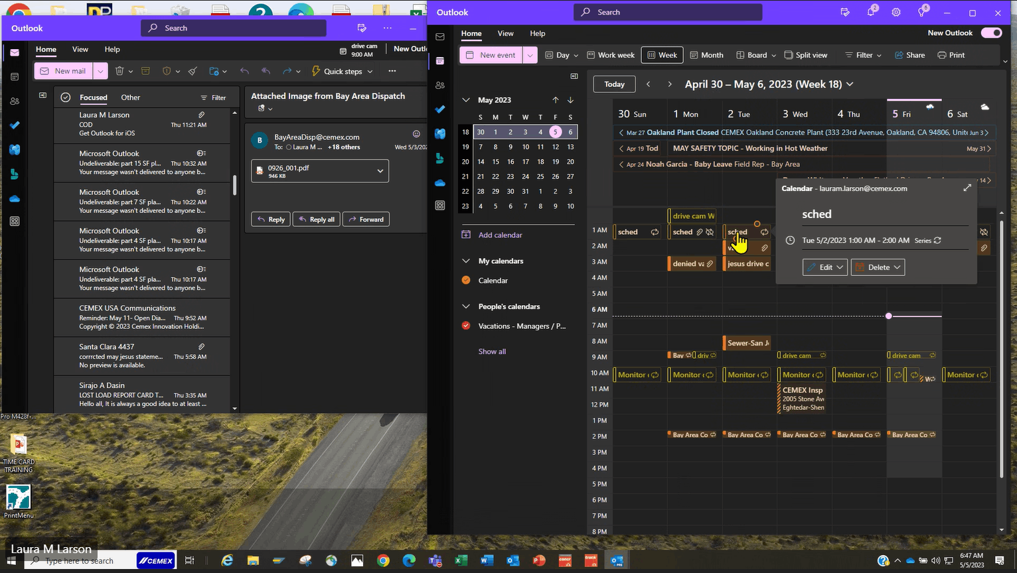
Task: Open the New event dropdown arrow
Action: click(x=530, y=55)
